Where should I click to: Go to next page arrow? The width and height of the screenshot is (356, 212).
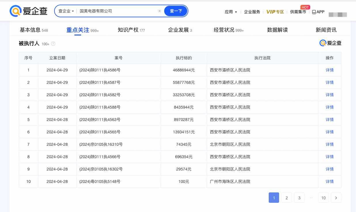point(336,198)
